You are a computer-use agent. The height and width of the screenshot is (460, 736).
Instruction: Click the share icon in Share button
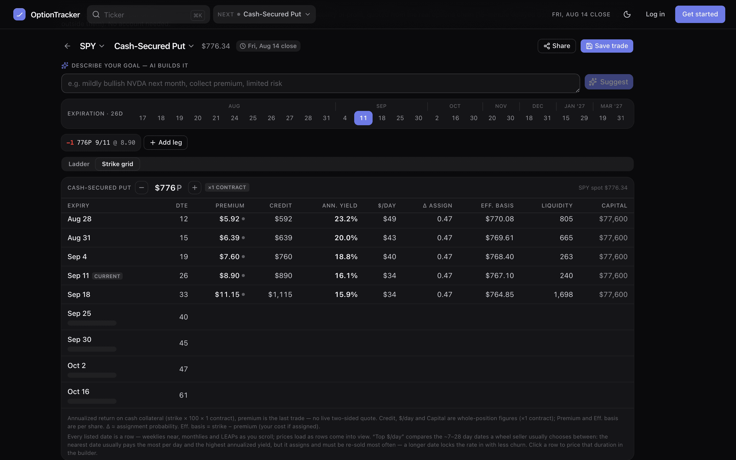tap(547, 46)
